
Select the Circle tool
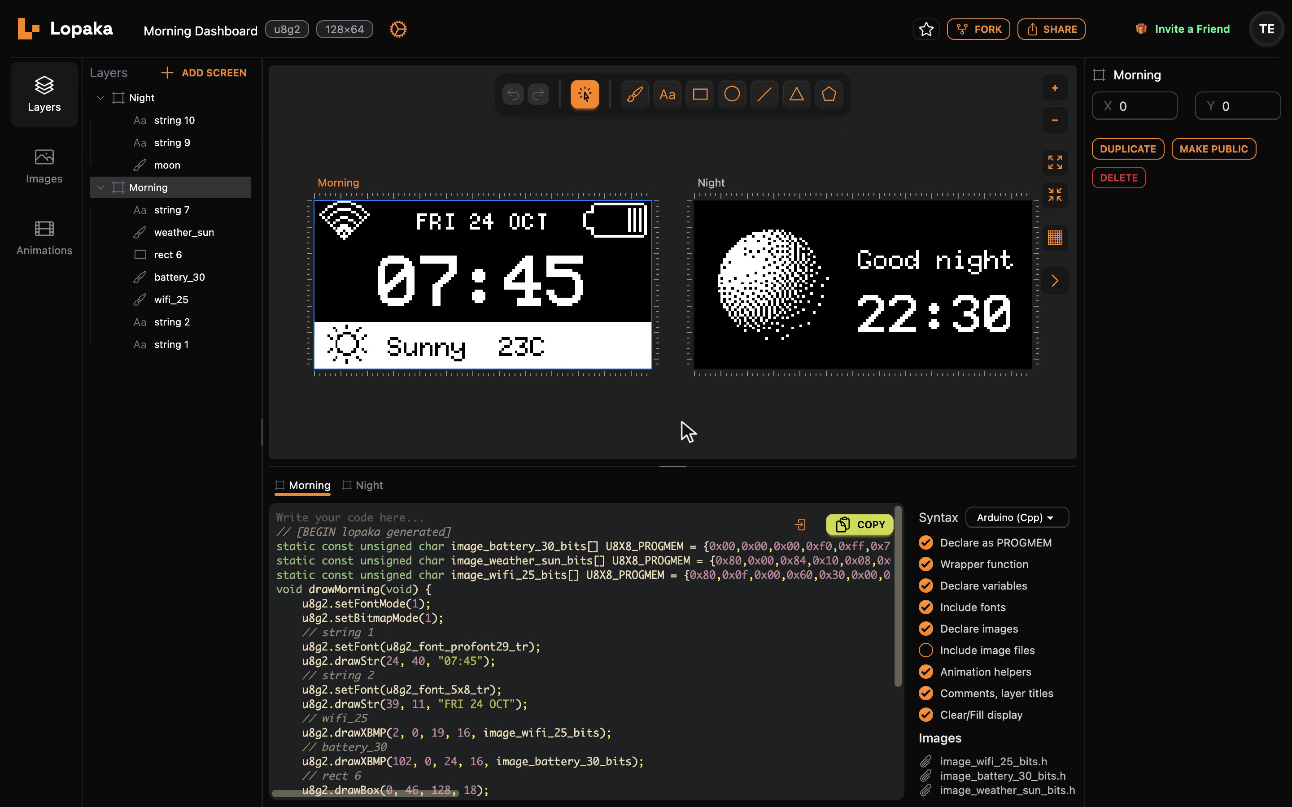pyautogui.click(x=732, y=95)
